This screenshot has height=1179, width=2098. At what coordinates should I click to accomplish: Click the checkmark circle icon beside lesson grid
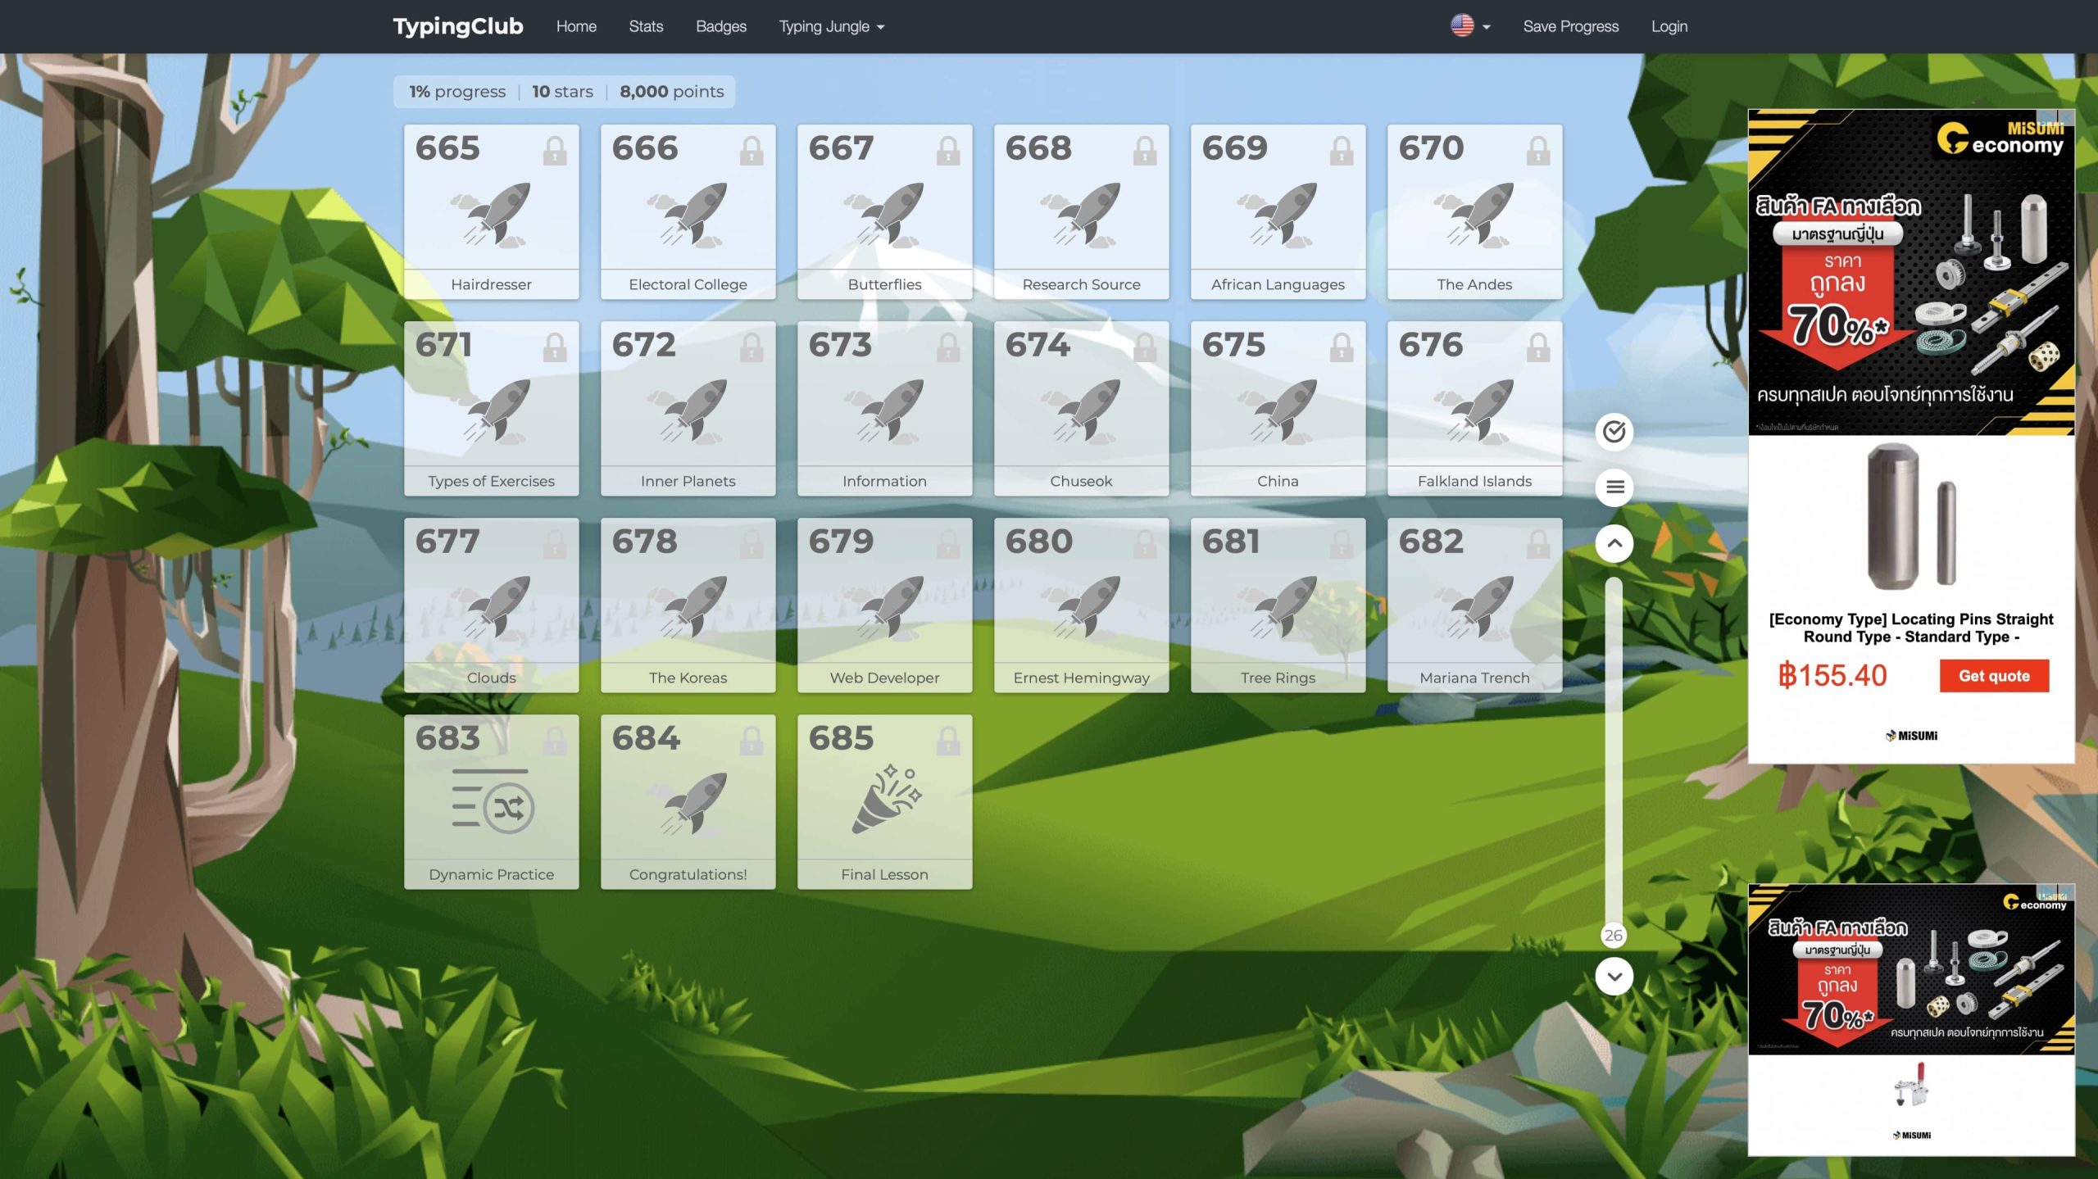1614,432
